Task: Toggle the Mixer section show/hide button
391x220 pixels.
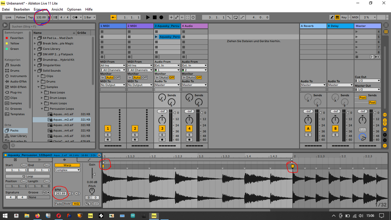Action: pyautogui.click(x=385, y=130)
